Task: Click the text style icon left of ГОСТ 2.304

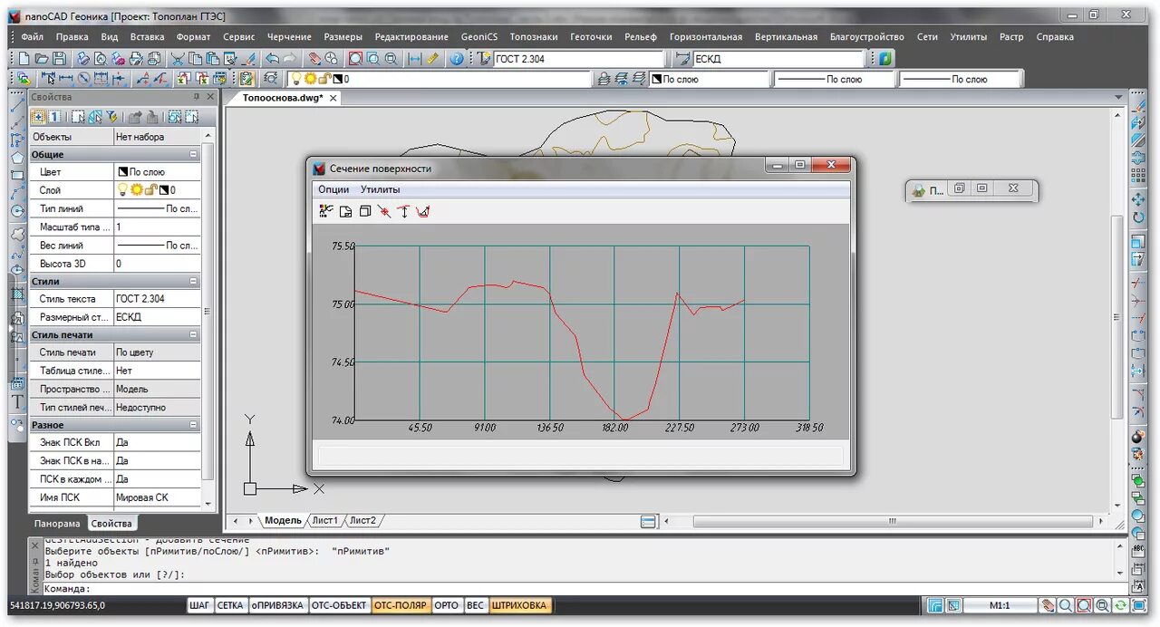Action: coord(485,59)
